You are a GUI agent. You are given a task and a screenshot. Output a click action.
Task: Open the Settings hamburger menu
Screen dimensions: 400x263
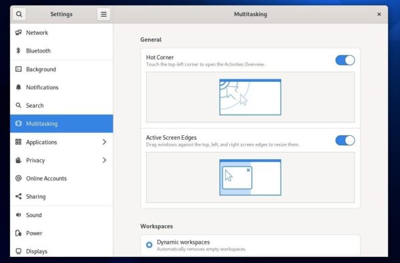pos(103,14)
